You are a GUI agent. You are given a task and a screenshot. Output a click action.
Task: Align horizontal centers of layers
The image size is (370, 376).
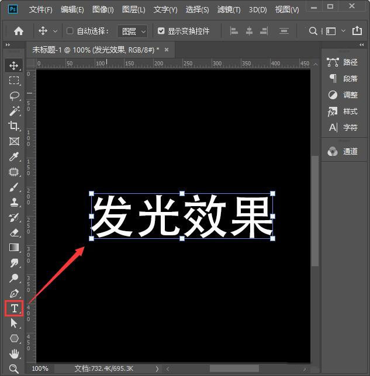249,31
